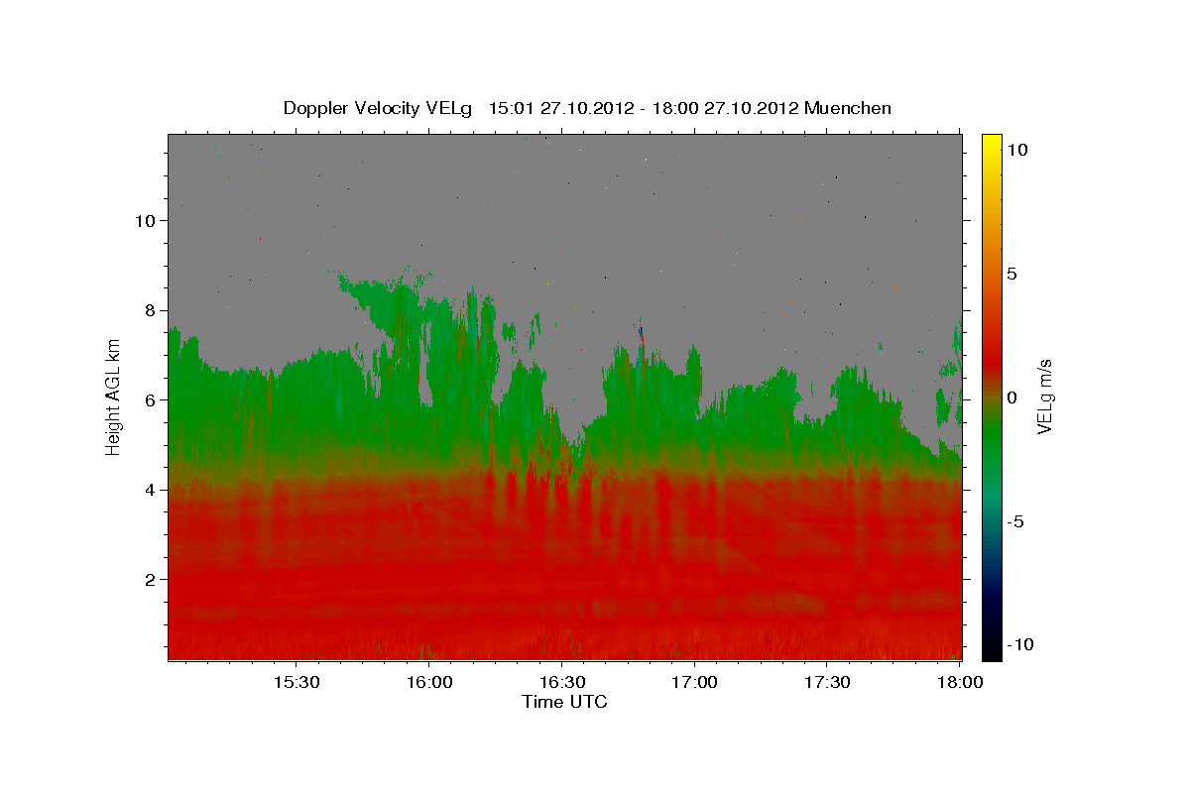Viewport: 1190px width, 793px height.
Task: Click the 'VELg m/s' colorbar title
Action: 1045,396
